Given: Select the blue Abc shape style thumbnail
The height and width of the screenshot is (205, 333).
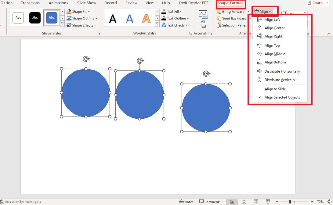Looking at the screenshot, I should (51, 18).
